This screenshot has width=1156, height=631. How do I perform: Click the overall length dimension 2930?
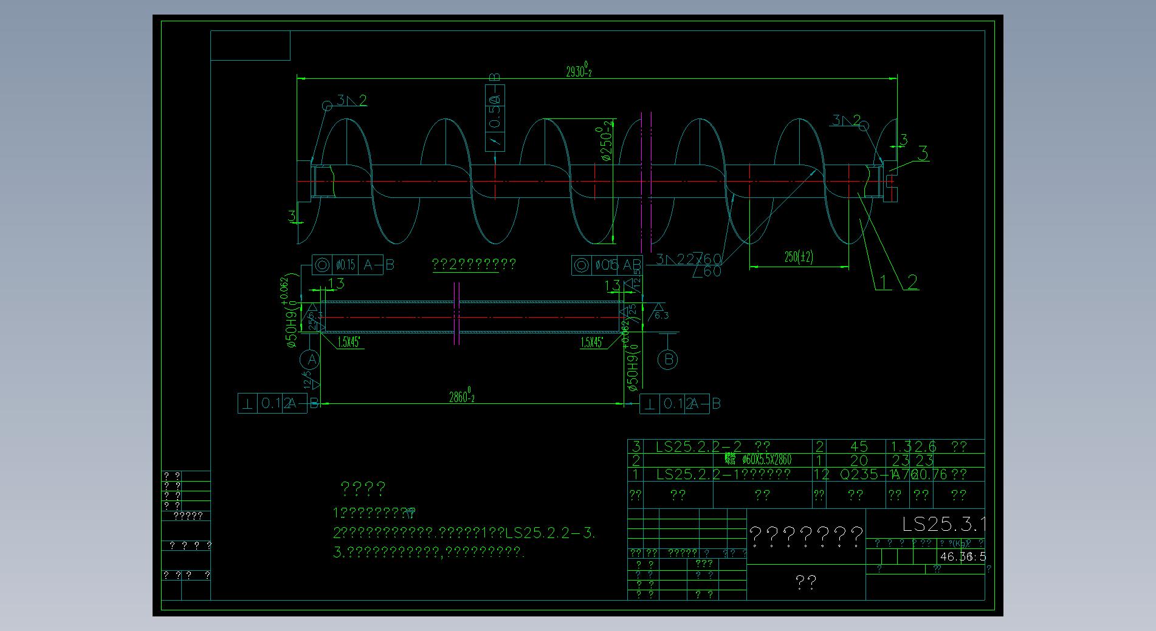(579, 70)
